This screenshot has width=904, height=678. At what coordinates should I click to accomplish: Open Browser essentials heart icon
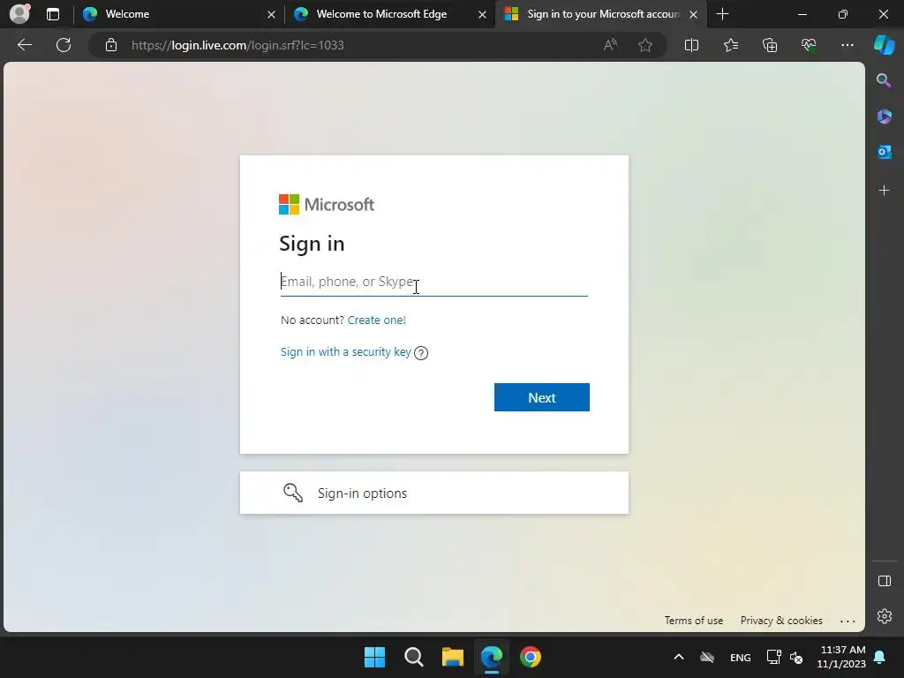click(x=809, y=45)
